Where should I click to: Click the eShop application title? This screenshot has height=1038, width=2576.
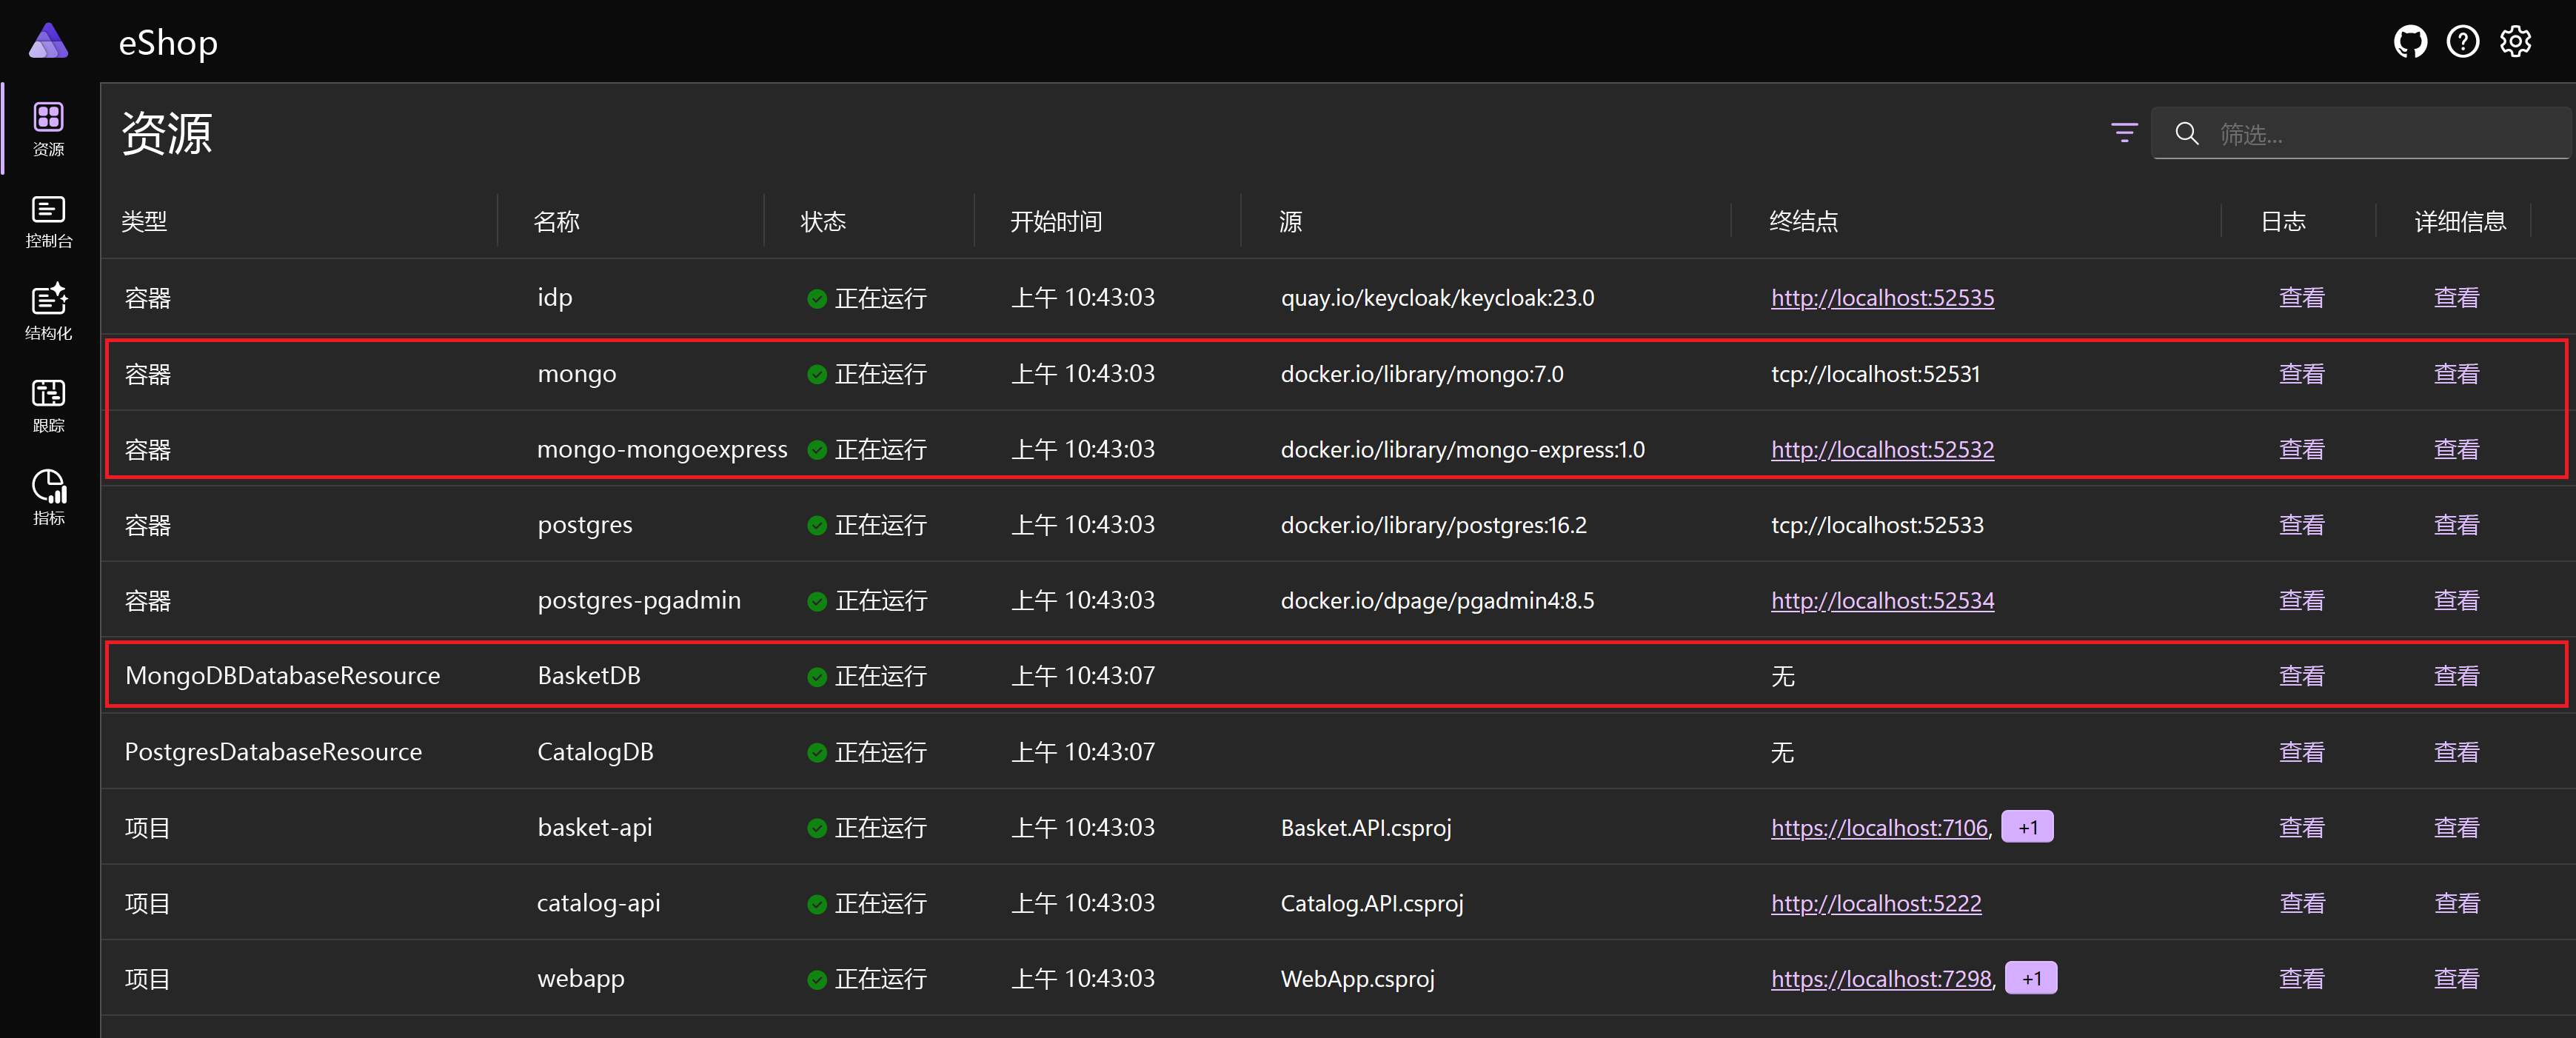pos(168,43)
